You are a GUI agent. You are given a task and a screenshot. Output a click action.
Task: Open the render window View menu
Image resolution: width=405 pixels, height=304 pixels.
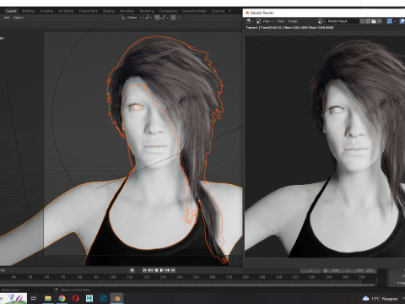point(281,21)
